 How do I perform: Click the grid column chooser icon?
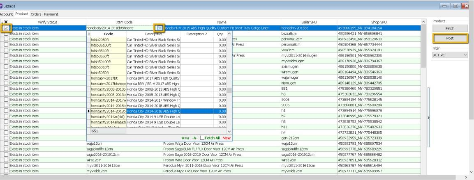[2, 22]
